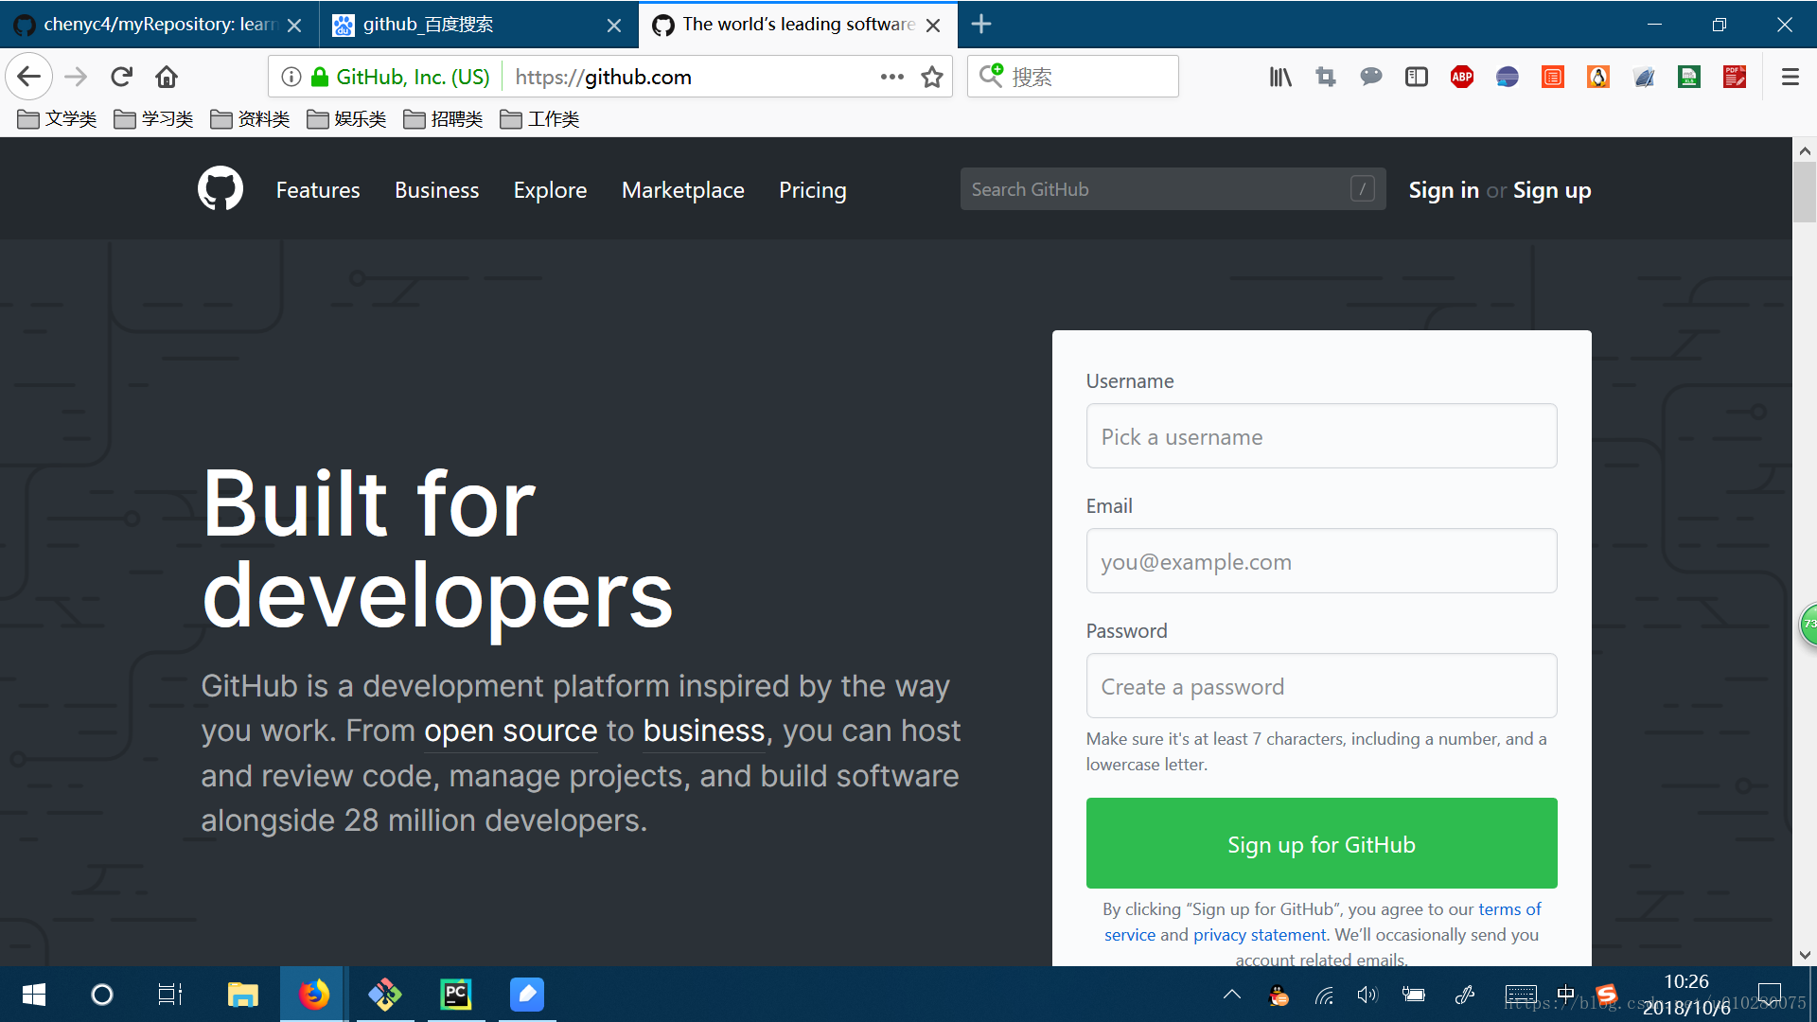Open Marketplace in GitHub nav
The image size is (1817, 1022).
click(x=683, y=190)
